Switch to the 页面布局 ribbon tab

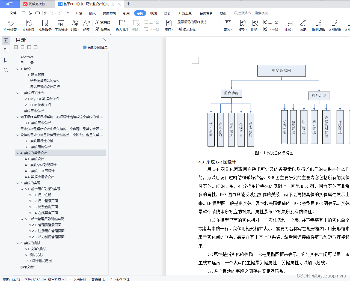click(x=109, y=13)
